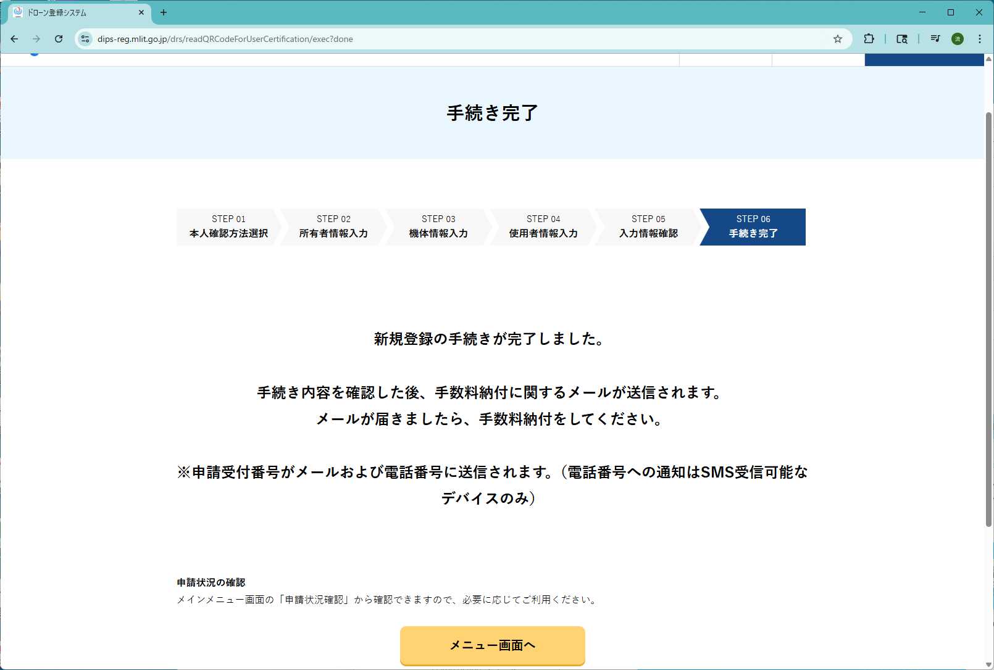Select STEP 03 機体情報入力
994x670 pixels.
(x=438, y=226)
